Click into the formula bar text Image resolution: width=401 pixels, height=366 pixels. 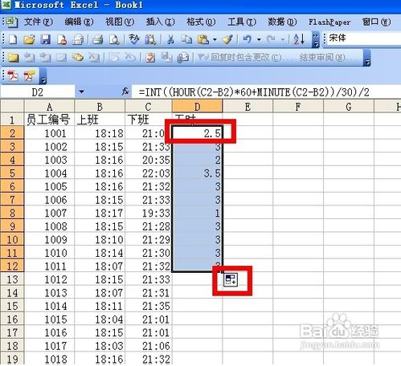pyautogui.click(x=254, y=92)
